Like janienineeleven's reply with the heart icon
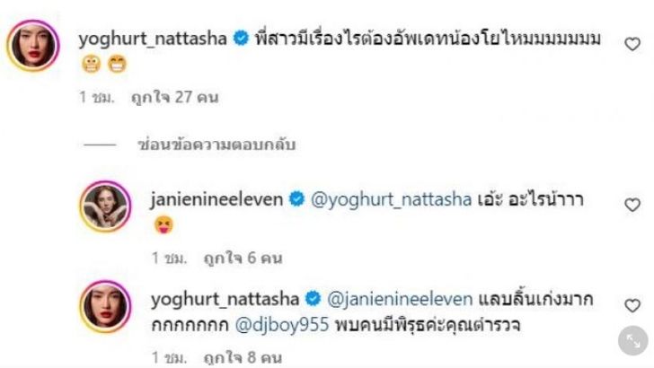The height and width of the screenshot is (368, 654). coord(632,205)
